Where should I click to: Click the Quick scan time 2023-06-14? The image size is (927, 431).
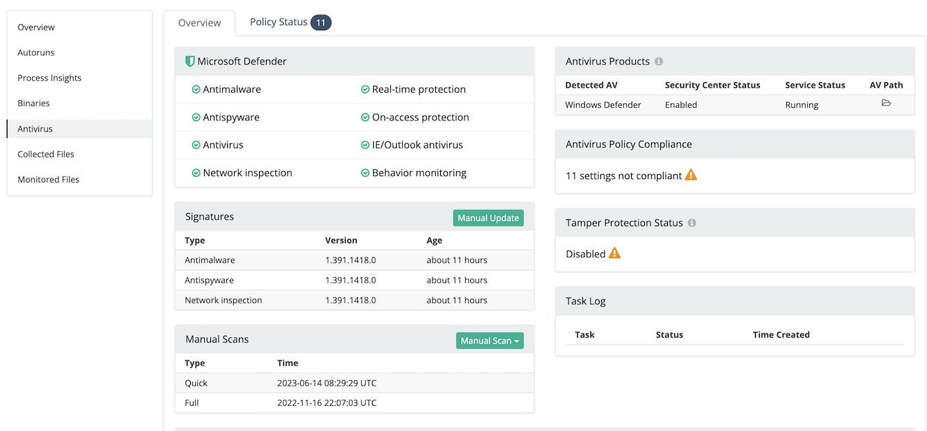click(327, 383)
